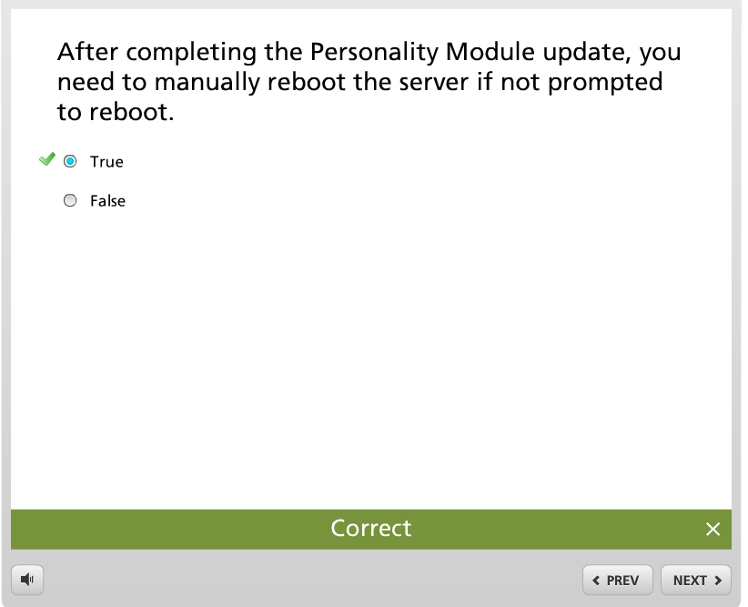
Task: Dismiss the Correct feedback banner with the X
Action: (713, 529)
